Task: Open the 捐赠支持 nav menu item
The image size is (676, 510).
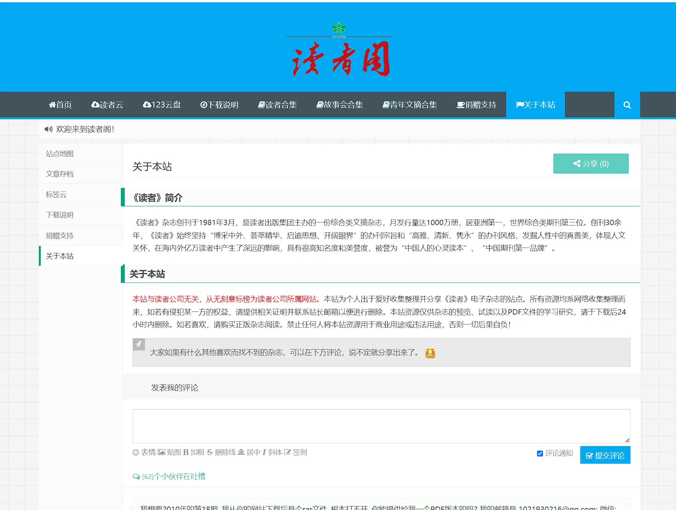Action: tap(476, 105)
